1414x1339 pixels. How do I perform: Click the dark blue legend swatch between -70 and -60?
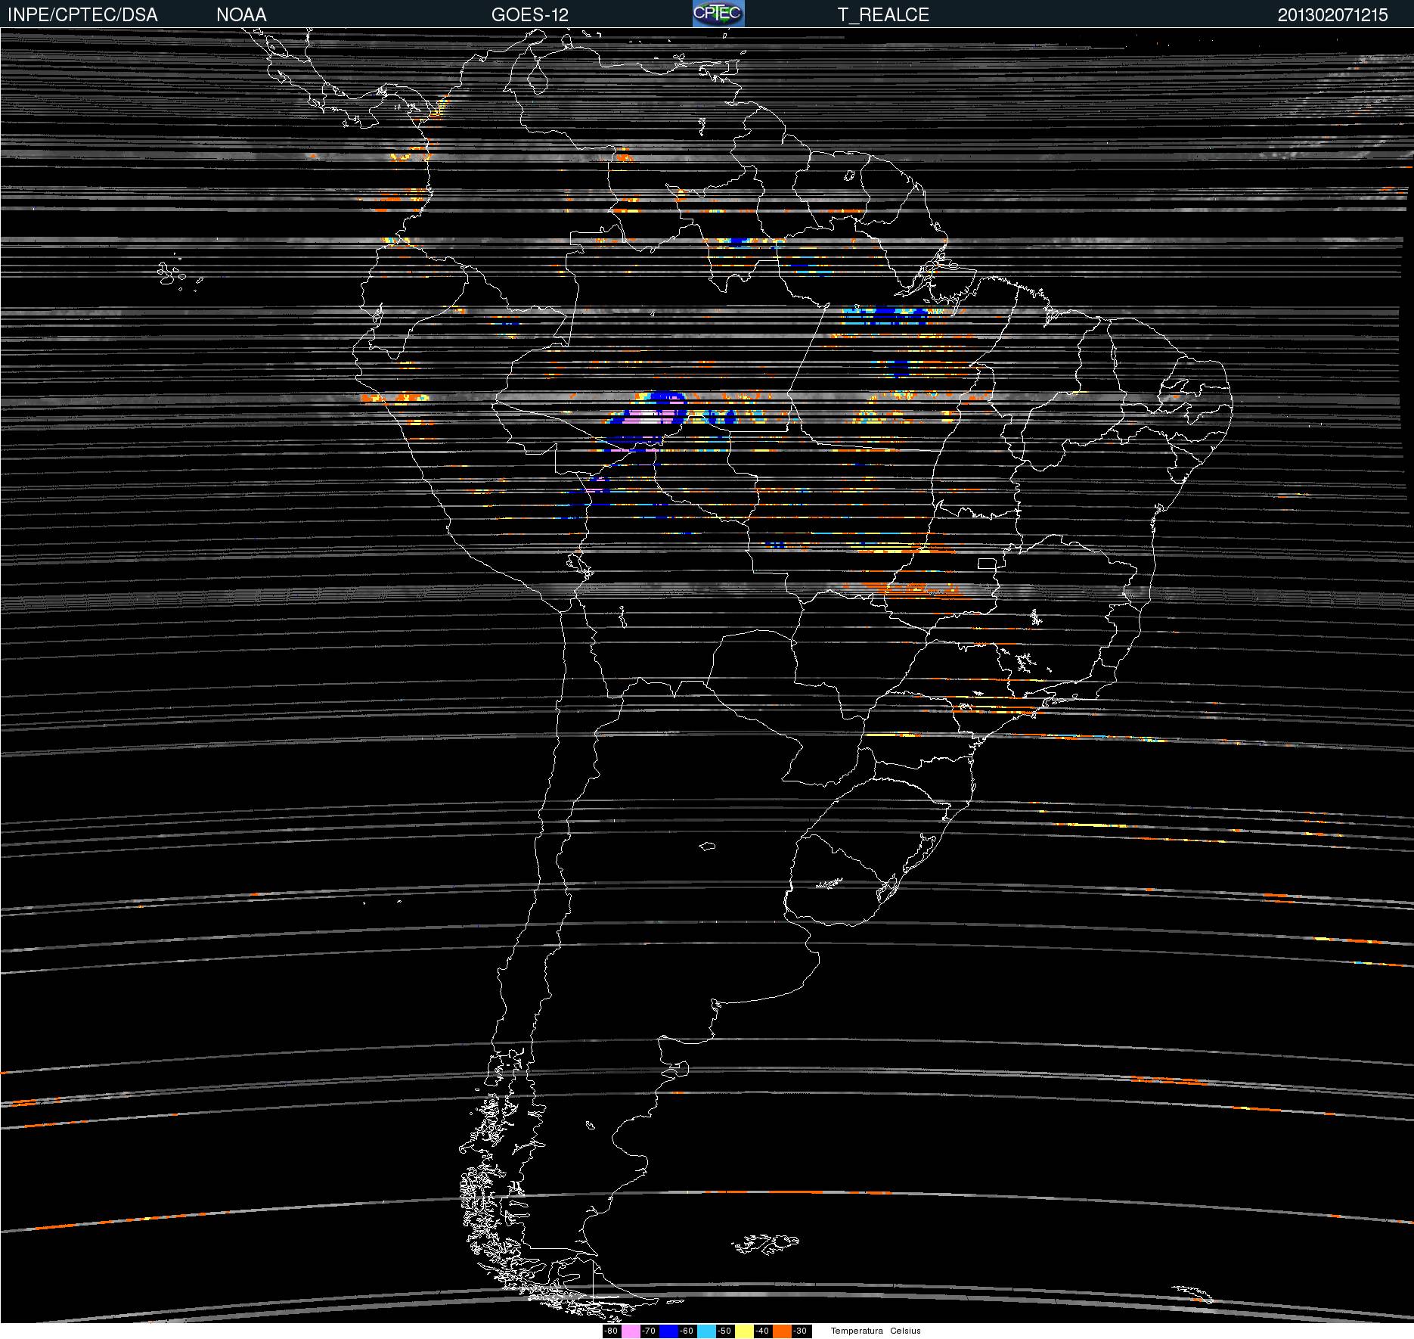(x=668, y=1331)
